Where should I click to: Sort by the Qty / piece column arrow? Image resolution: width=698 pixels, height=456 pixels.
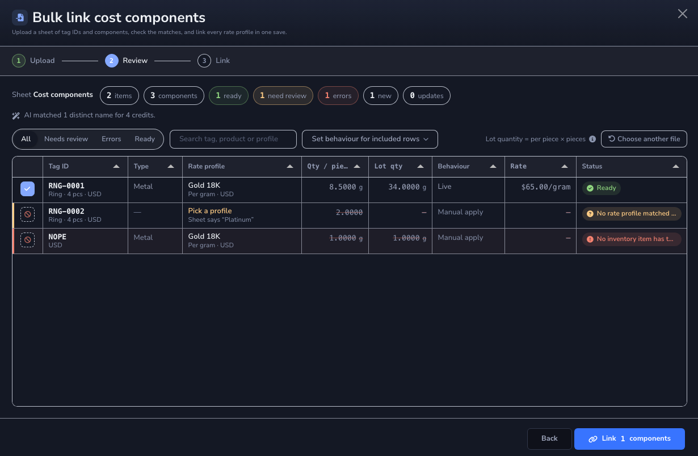(357, 167)
